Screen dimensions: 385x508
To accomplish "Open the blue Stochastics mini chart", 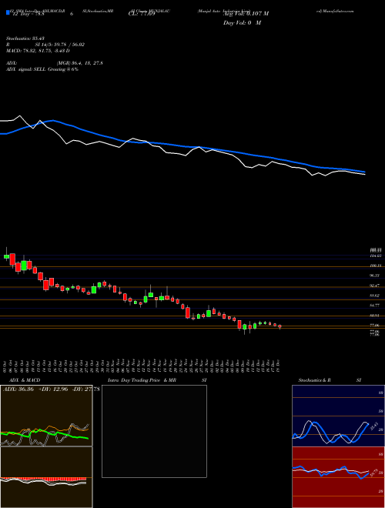I will (x=338, y=416).
